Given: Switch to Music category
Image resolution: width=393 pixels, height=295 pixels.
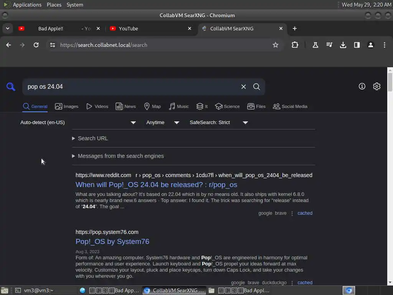Looking at the screenshot, I should [179, 106].
